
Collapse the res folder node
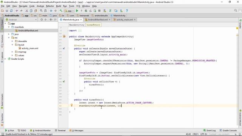point(9,38)
